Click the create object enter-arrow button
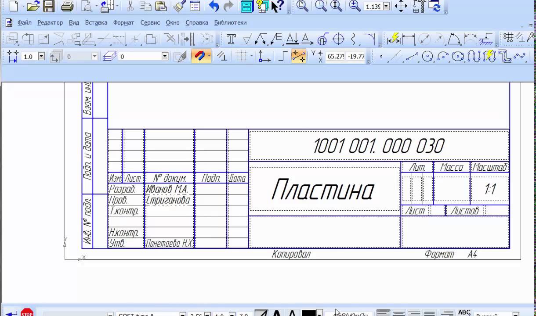 point(12,313)
